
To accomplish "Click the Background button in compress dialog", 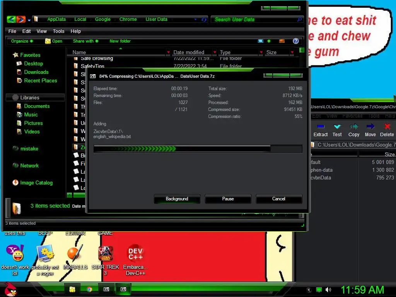I will tap(177, 199).
